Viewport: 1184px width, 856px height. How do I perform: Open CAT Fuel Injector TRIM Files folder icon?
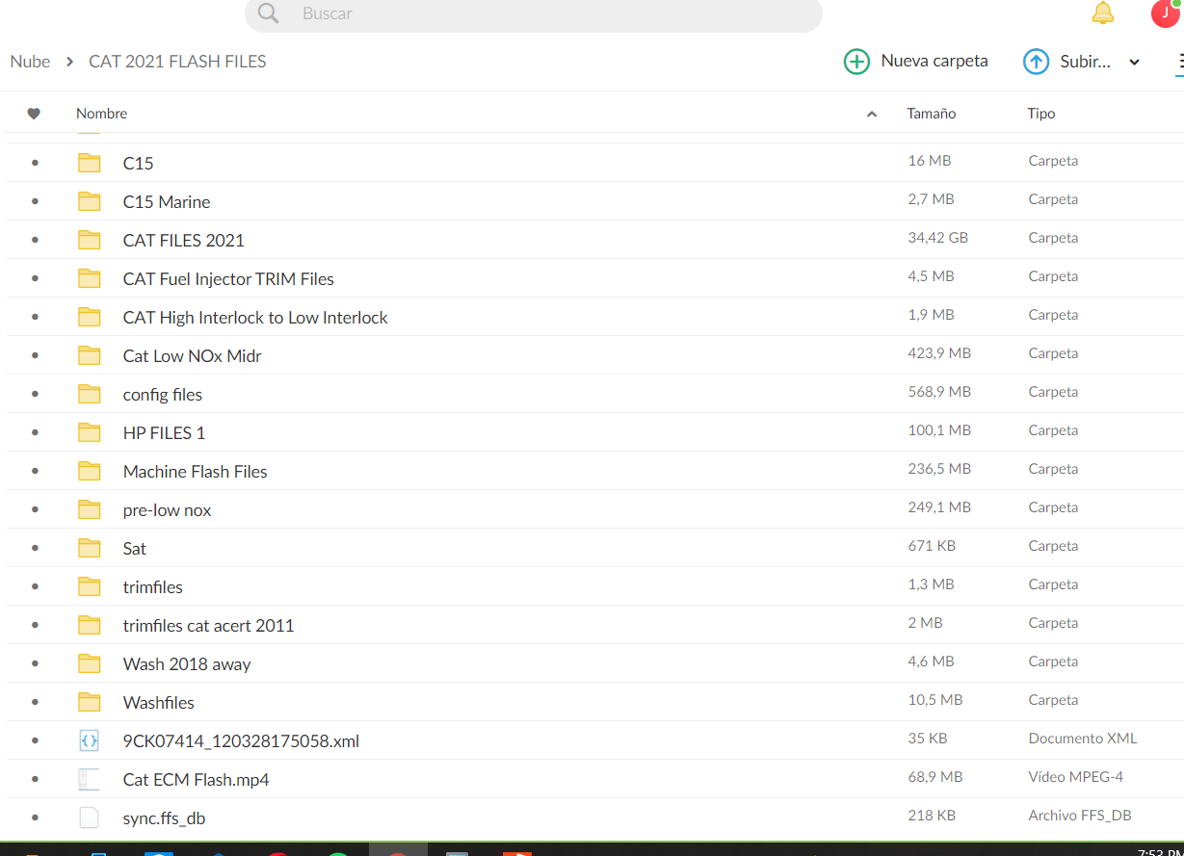tap(90, 278)
